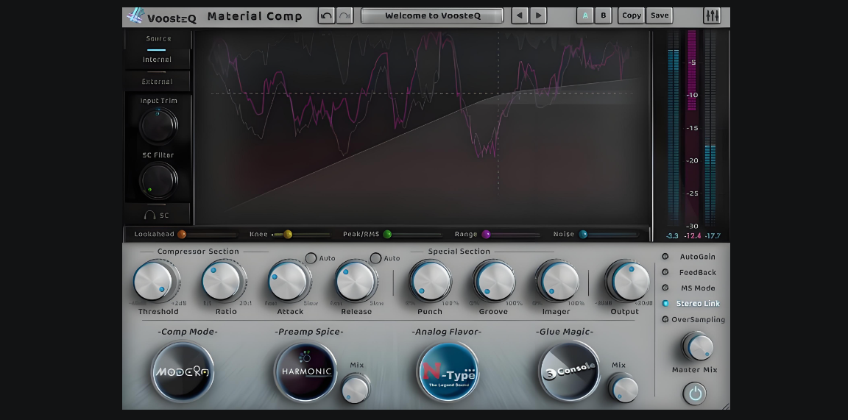Click the N-Type Analog Flavor selector
848x420 pixels.
pyautogui.click(x=448, y=372)
